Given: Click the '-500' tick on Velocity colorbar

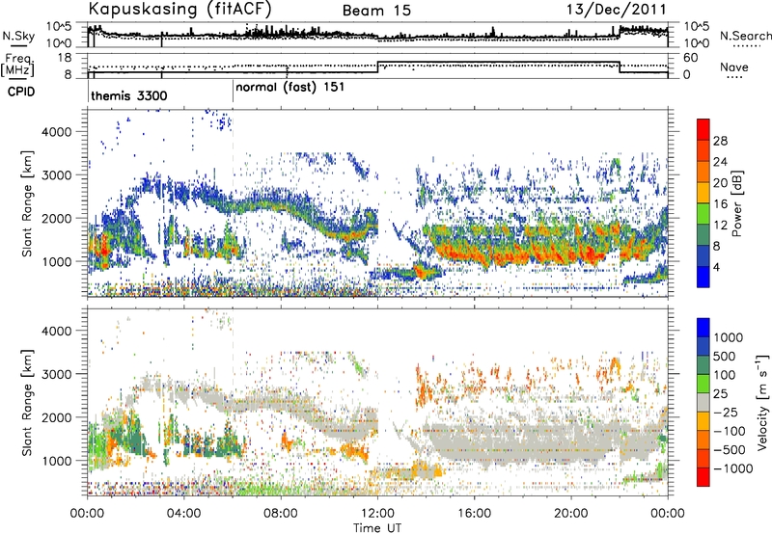Looking at the screenshot, I should click(730, 450).
